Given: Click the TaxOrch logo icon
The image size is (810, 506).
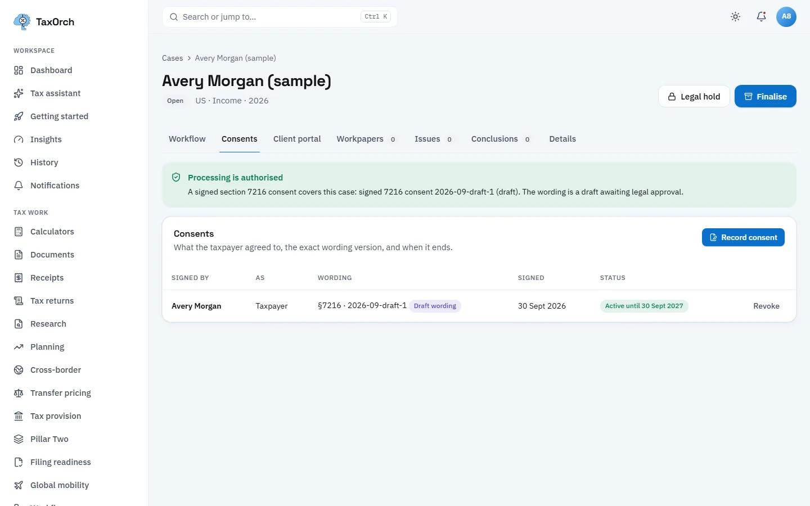Looking at the screenshot, I should point(22,22).
